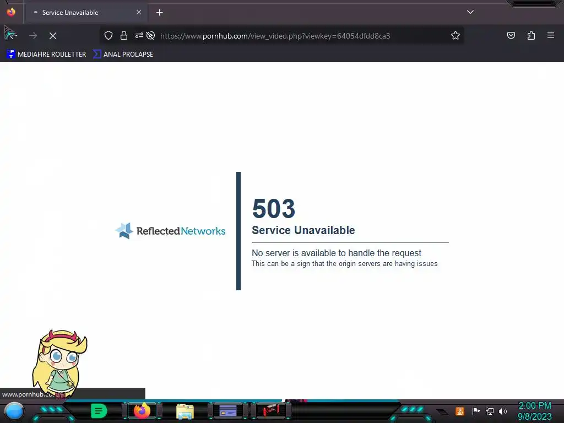Open the tracking protection shield icon

click(x=109, y=35)
